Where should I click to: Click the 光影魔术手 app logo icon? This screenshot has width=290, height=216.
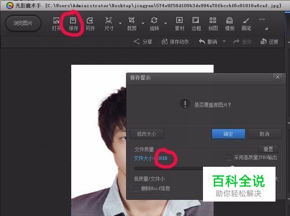[x=9, y=6]
